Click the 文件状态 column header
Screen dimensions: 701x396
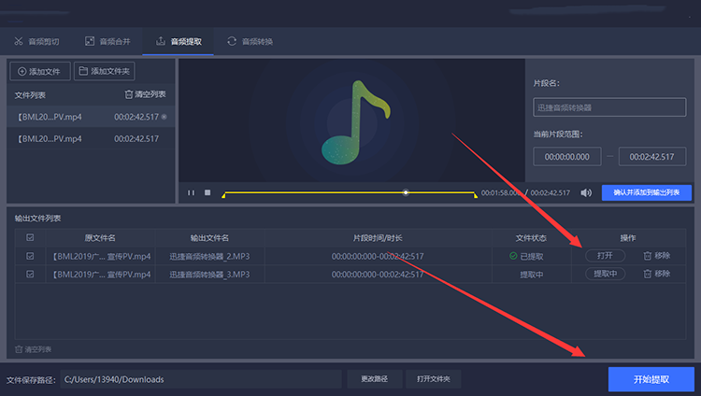(x=531, y=238)
